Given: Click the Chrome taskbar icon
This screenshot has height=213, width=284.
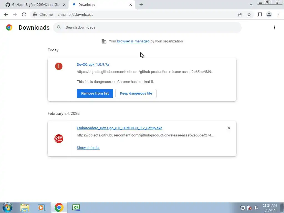Looking at the screenshot, I should pos(59,207).
